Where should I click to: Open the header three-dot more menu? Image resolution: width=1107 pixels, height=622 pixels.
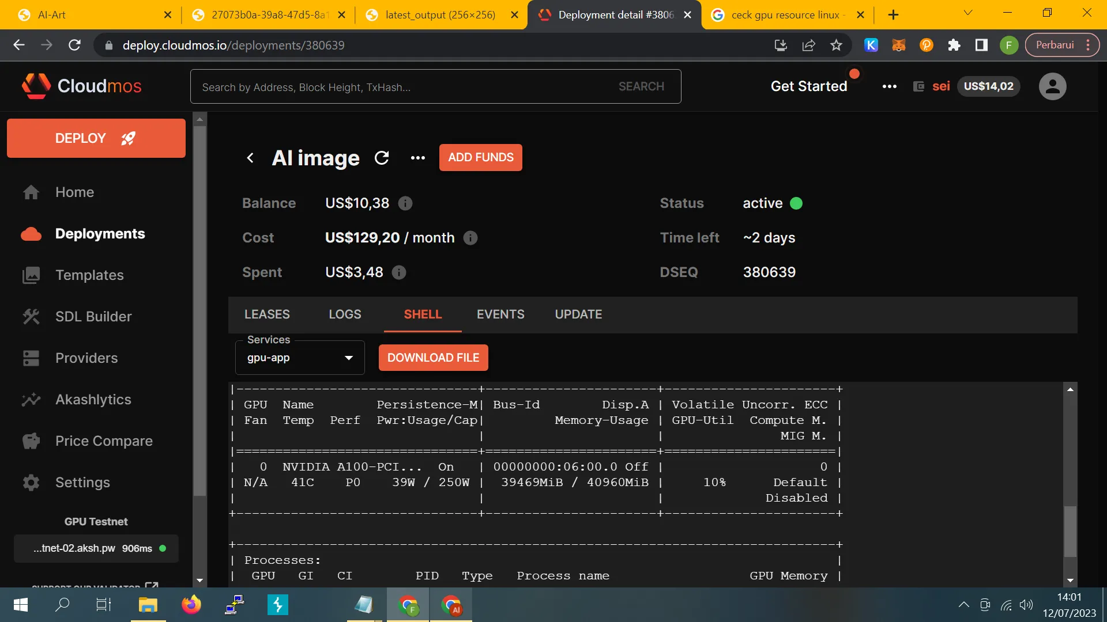click(889, 86)
